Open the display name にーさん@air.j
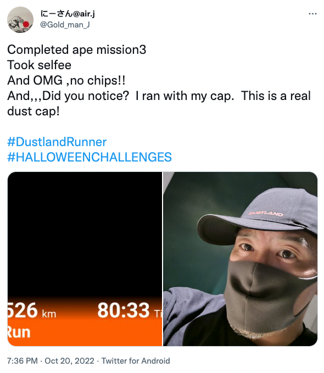Viewport: 324px width, 373px height. pyautogui.click(x=68, y=14)
